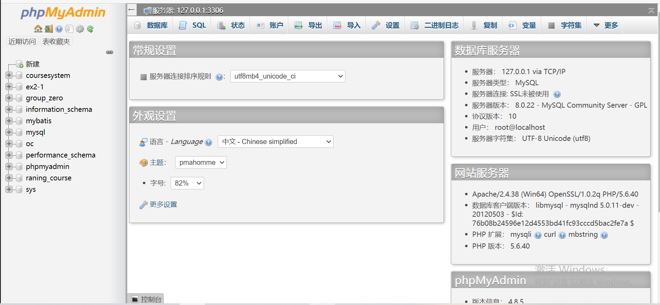Viewport: 660px width, 305px height.
Task: Click the 近期访问 button
Action: (x=22, y=42)
